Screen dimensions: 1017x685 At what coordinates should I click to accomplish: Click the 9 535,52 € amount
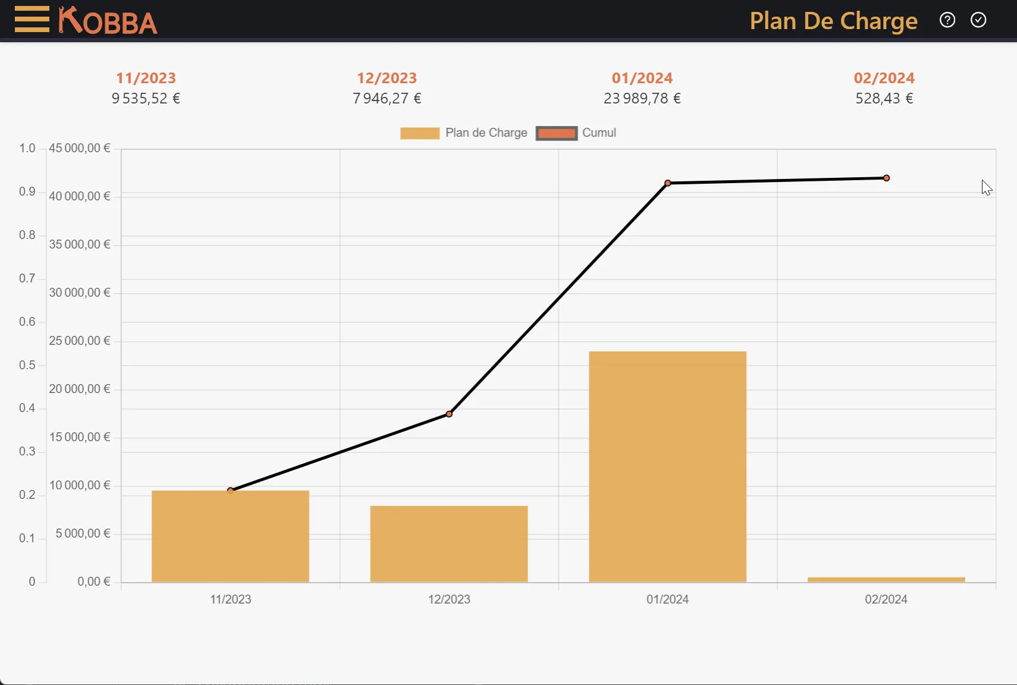[x=146, y=98]
